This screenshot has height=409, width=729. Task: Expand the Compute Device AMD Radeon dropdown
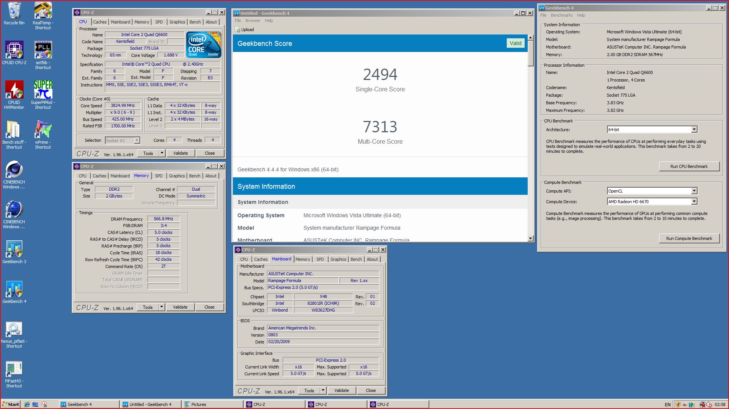(694, 202)
